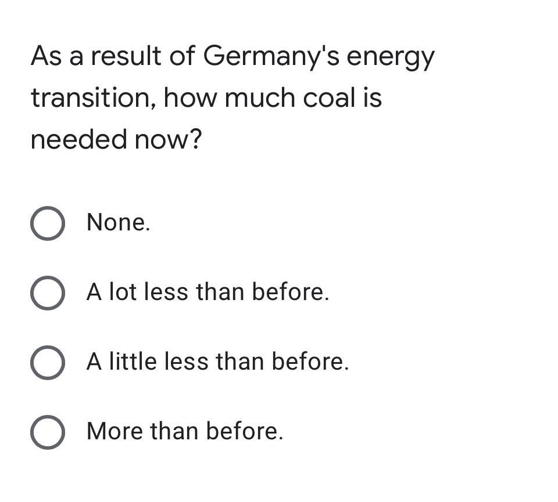Image resolution: width=558 pixels, height=502 pixels.
Task: Click "needed now?" at the question's end
Action: click(x=116, y=139)
